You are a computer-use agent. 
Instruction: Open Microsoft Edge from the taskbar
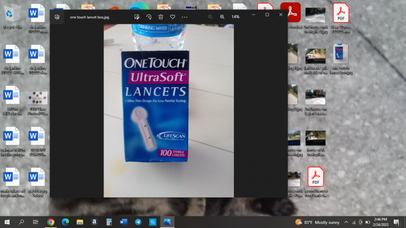[65, 222]
